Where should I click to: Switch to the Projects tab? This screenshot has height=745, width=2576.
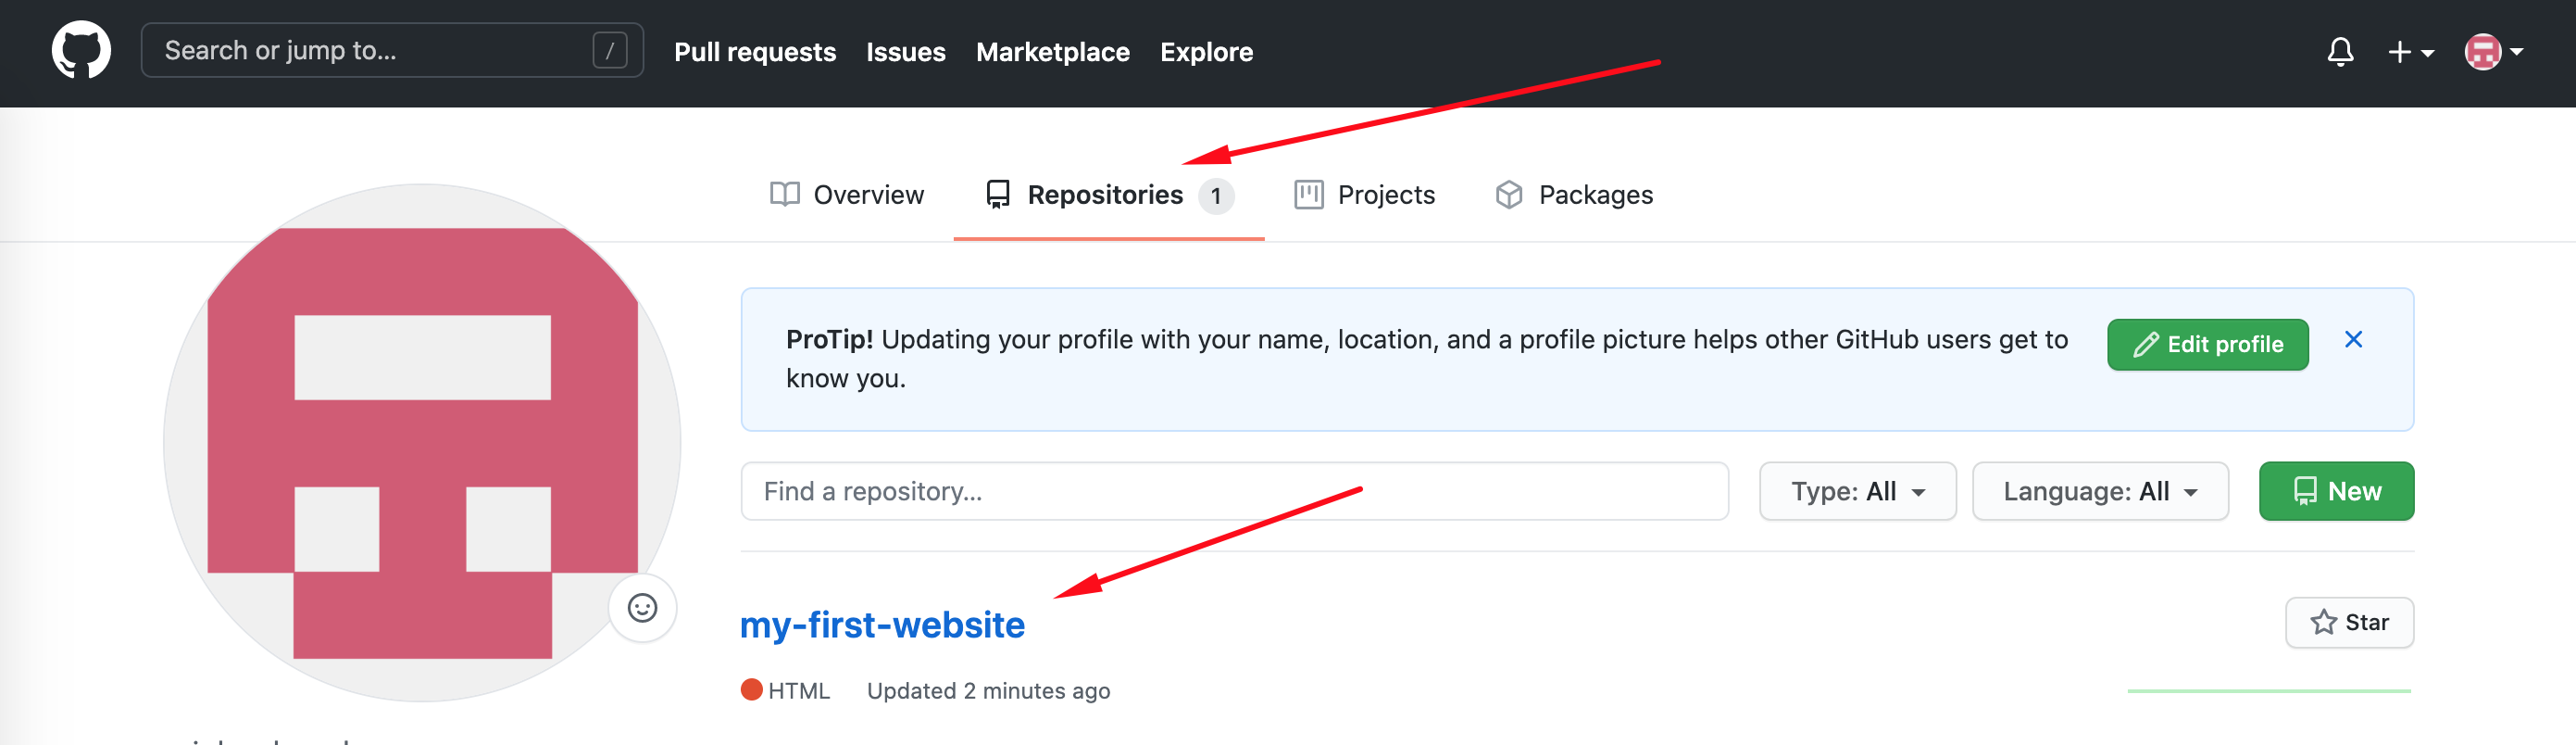coord(1364,196)
